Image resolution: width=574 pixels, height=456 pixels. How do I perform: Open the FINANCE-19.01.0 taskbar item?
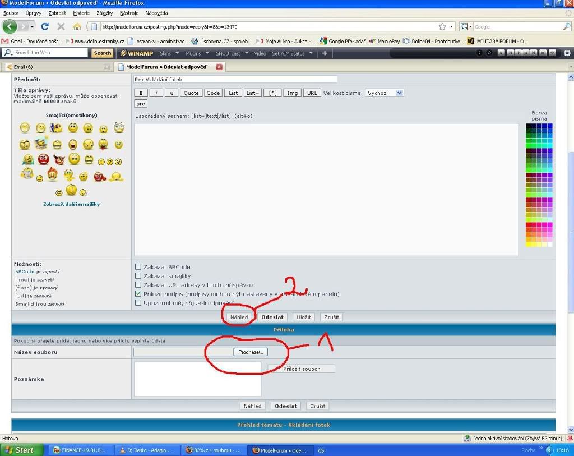(x=82, y=450)
